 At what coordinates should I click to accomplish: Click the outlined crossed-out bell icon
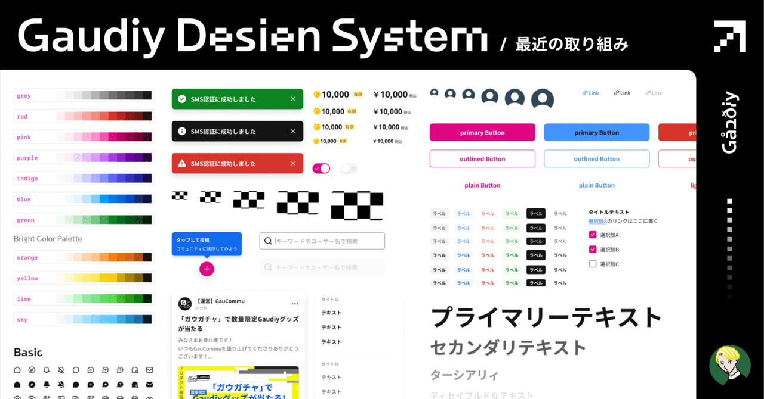point(61,370)
